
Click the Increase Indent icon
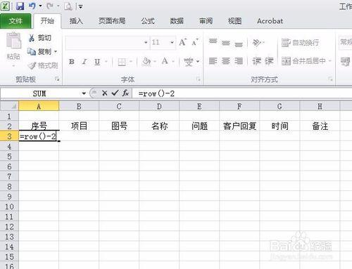269,61
